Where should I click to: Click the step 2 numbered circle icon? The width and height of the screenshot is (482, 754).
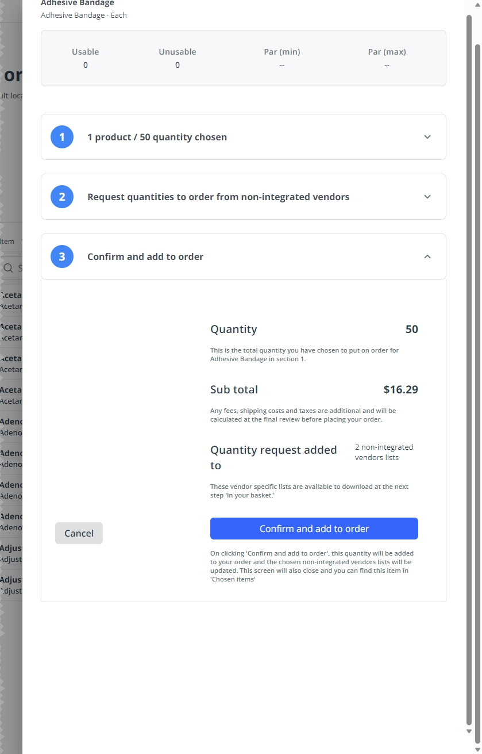pos(62,197)
